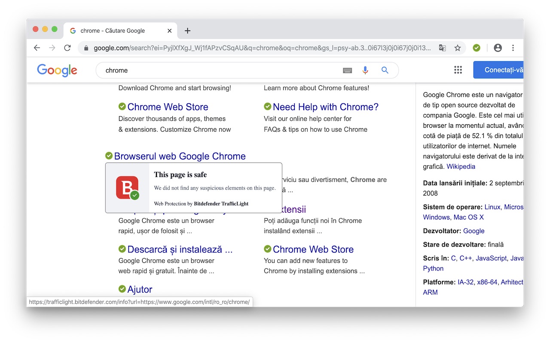This screenshot has height=343, width=550.
Task: Open the Chrome profile avatar icon
Action: [498, 48]
